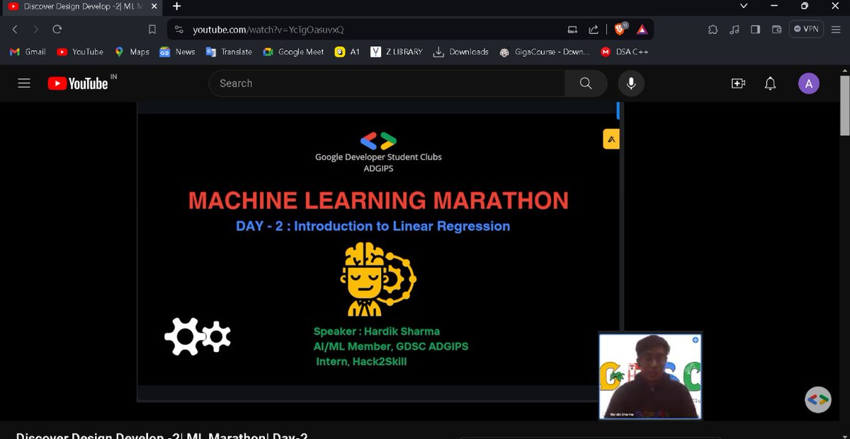
Task: Click the speaker webcam thumbnail in the video
Action: tap(650, 376)
